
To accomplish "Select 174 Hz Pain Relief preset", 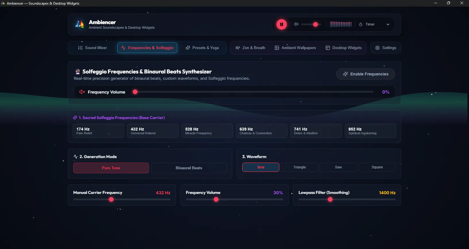I will (98, 131).
